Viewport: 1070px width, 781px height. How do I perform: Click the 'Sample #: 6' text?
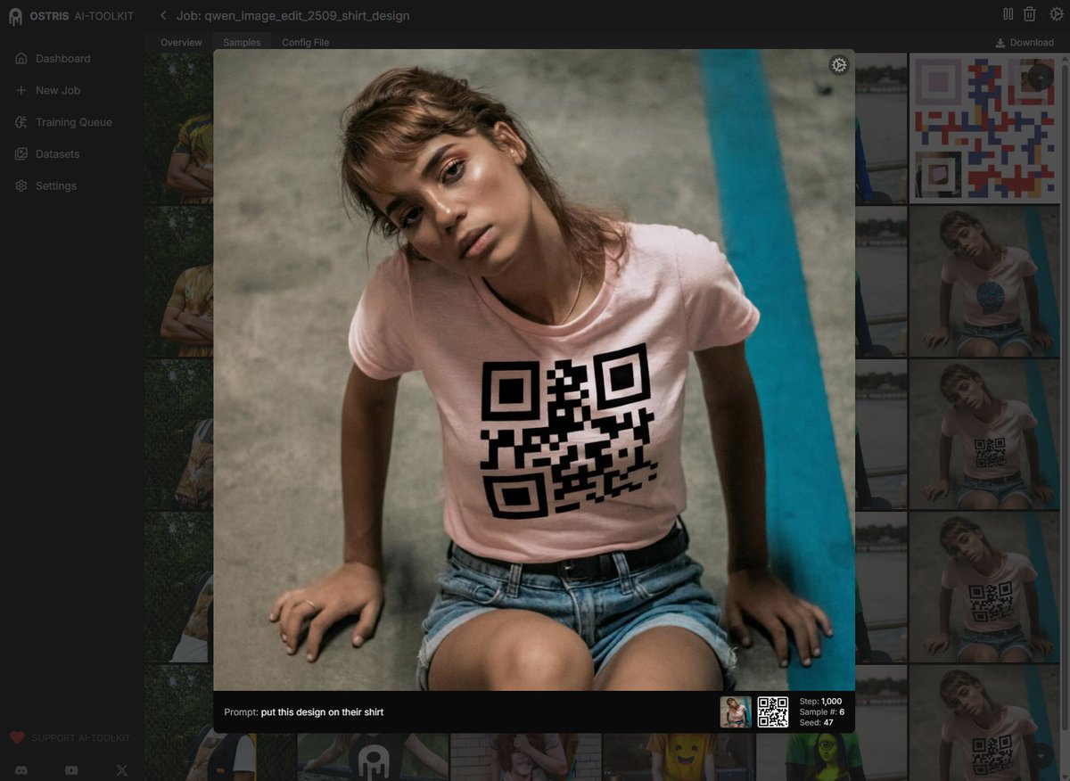coord(821,712)
